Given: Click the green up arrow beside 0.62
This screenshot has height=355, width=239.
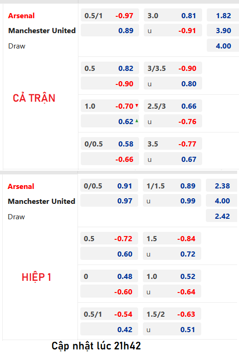Looking at the screenshot, I should pos(137,121).
